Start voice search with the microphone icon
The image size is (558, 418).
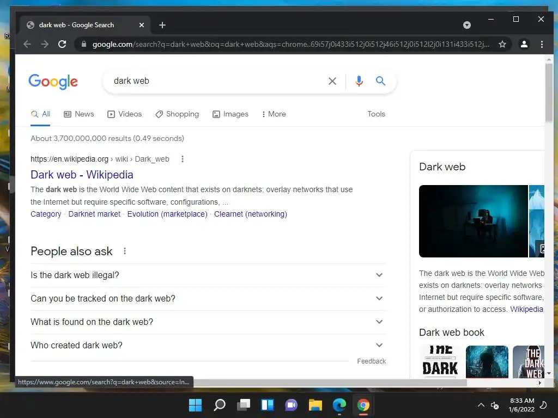[359, 81]
